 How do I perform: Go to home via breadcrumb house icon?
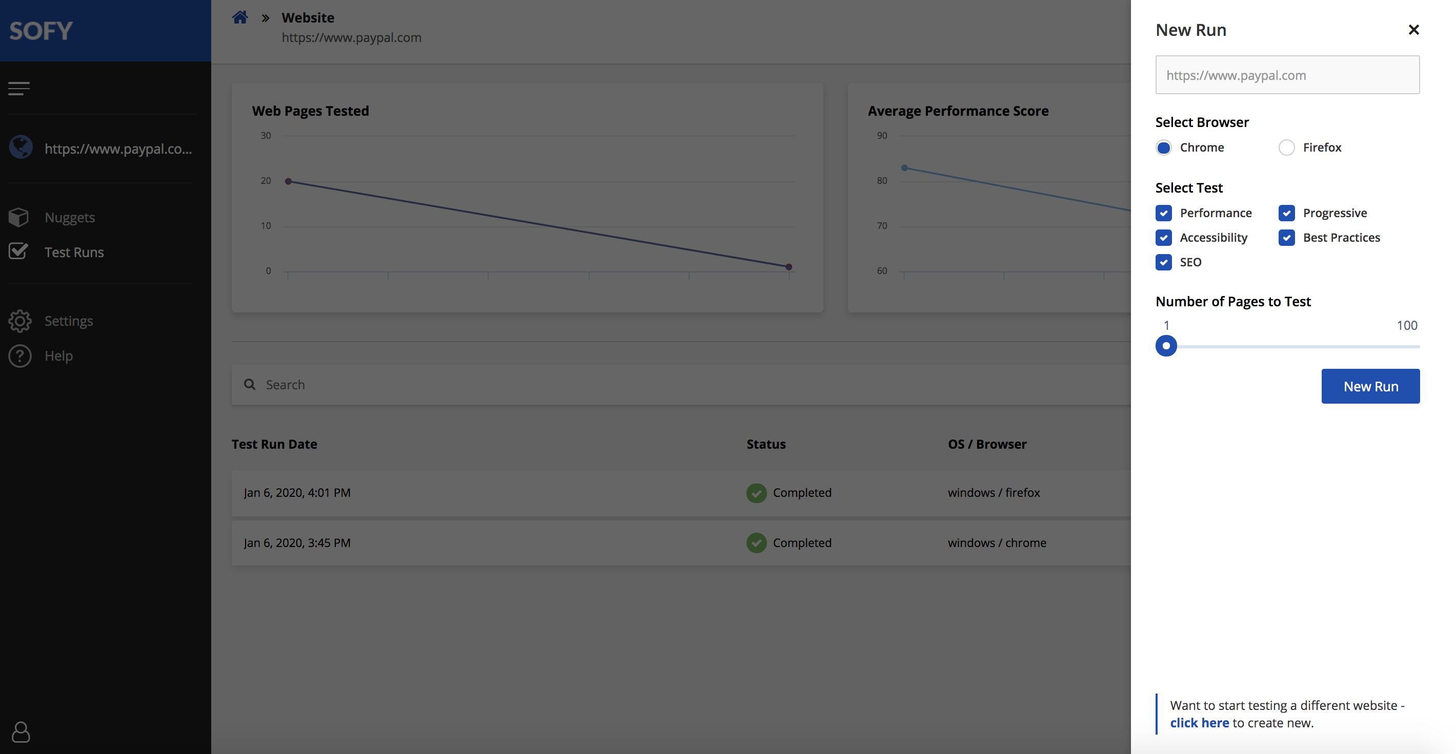pos(240,17)
